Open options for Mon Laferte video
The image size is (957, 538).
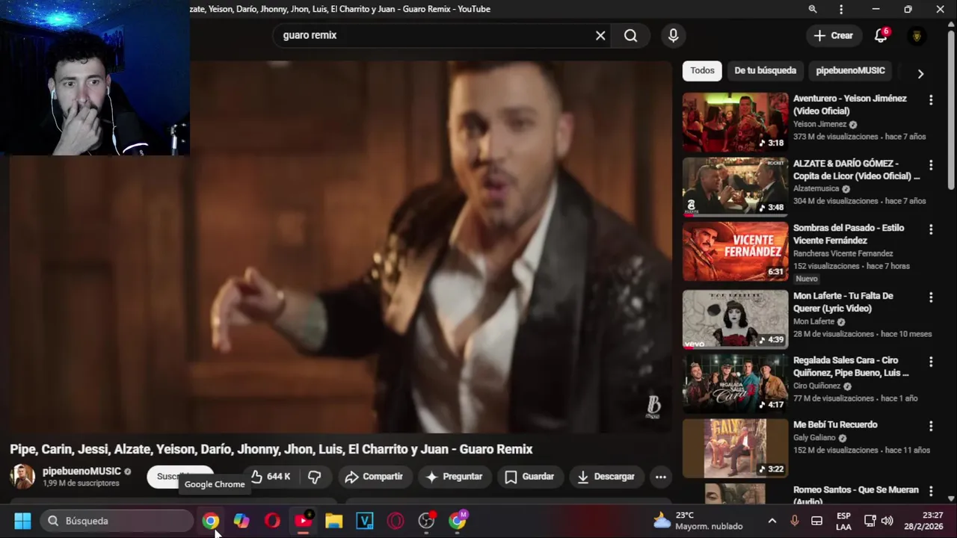(x=931, y=297)
